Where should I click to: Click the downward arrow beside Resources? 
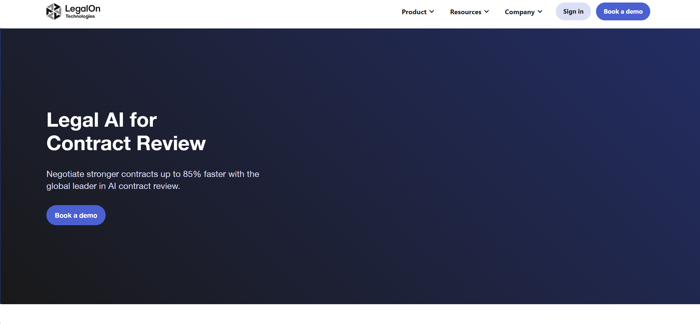coord(486,12)
